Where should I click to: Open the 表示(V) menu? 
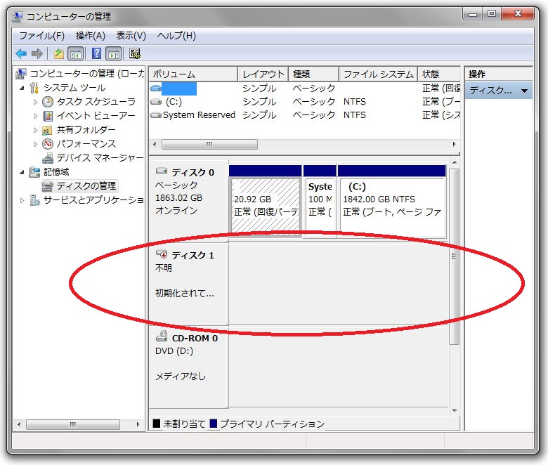pyautogui.click(x=131, y=36)
